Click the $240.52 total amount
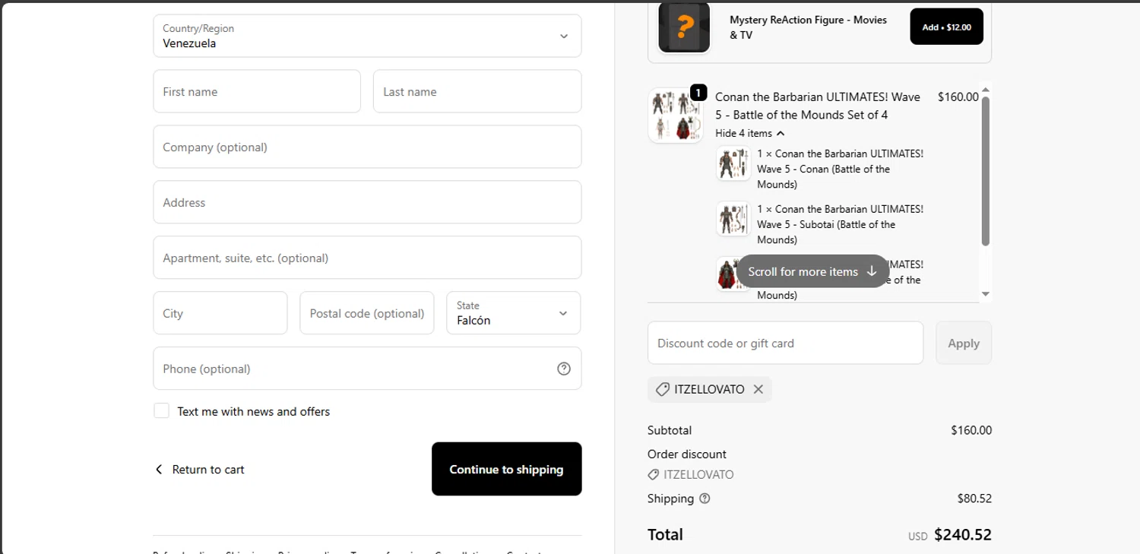This screenshot has height=554, width=1140. [x=963, y=534]
